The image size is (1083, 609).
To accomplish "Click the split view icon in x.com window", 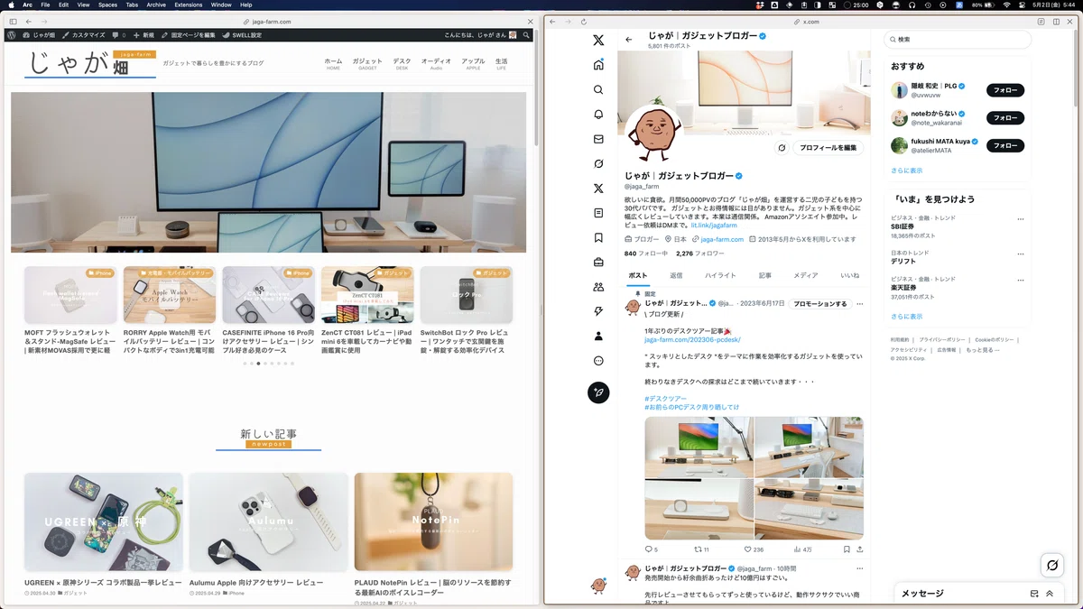I will [1057, 22].
